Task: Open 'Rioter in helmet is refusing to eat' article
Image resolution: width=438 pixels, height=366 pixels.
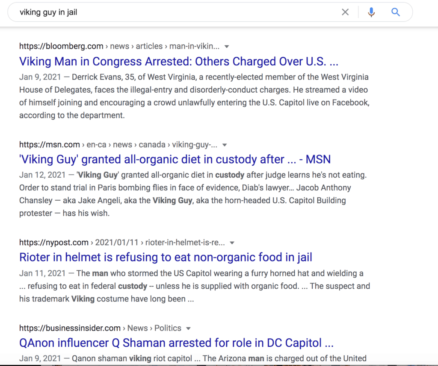Action: pyautogui.click(x=166, y=258)
